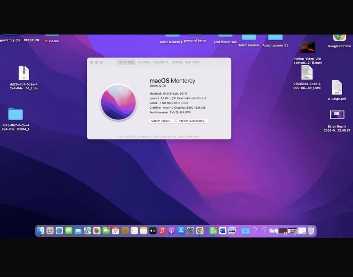Open Finder from the Dock
The width and height of the screenshot is (353, 277).
tap(41, 231)
